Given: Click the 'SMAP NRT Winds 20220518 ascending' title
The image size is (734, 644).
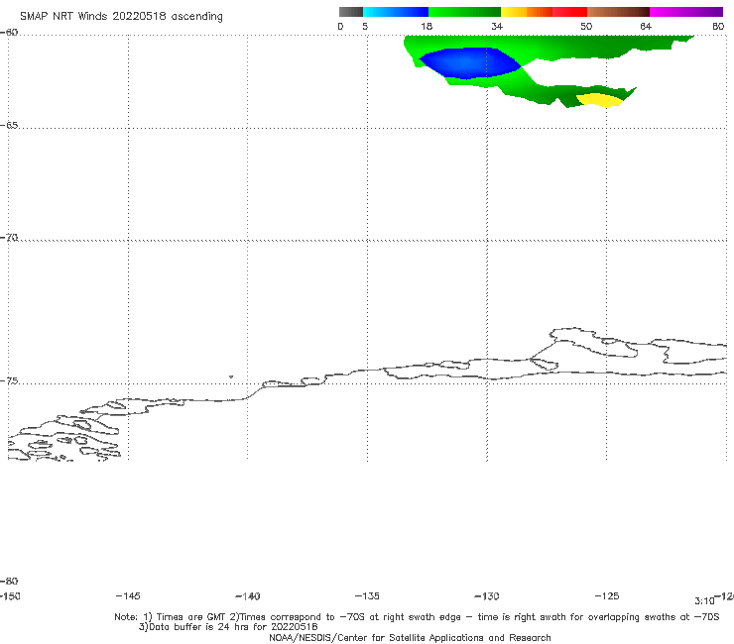Looking at the screenshot, I should 121,17.
